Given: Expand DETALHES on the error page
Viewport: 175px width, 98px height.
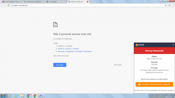Looking at the screenshot, I should pyautogui.click(x=118, y=65).
